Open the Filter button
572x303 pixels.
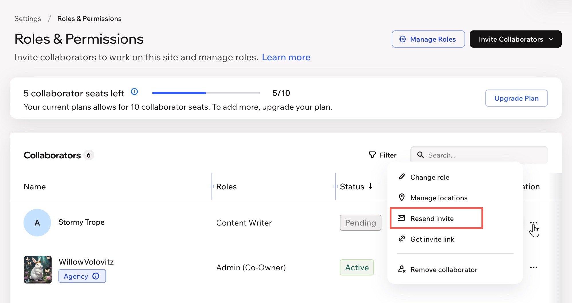(x=382, y=155)
